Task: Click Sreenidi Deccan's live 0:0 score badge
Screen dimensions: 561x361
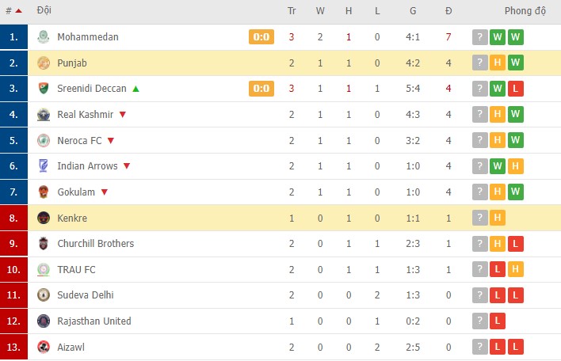Action: click(261, 89)
